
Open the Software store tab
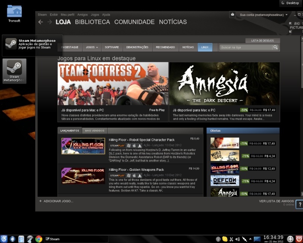click(x=112, y=47)
